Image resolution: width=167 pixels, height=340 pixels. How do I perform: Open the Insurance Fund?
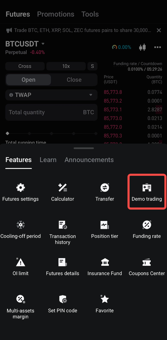point(105,266)
